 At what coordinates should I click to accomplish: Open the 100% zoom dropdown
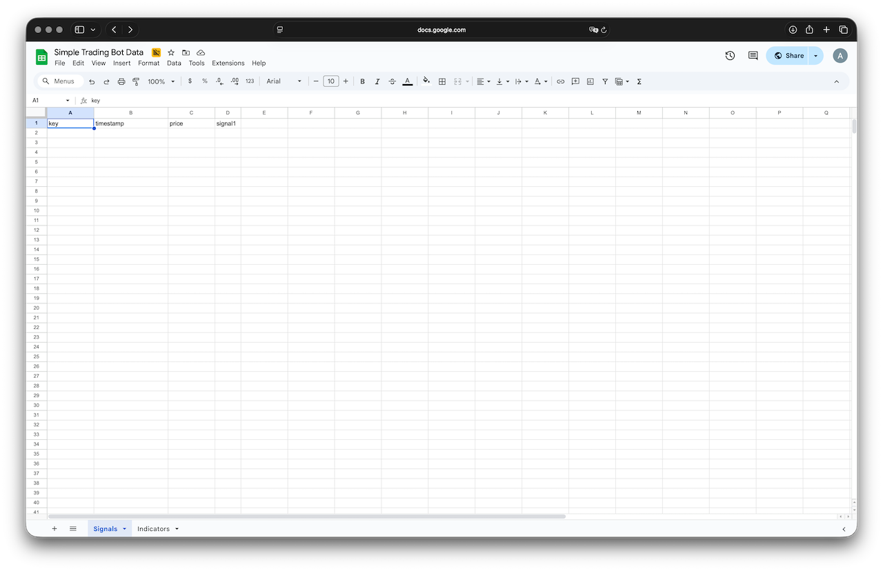click(x=161, y=81)
